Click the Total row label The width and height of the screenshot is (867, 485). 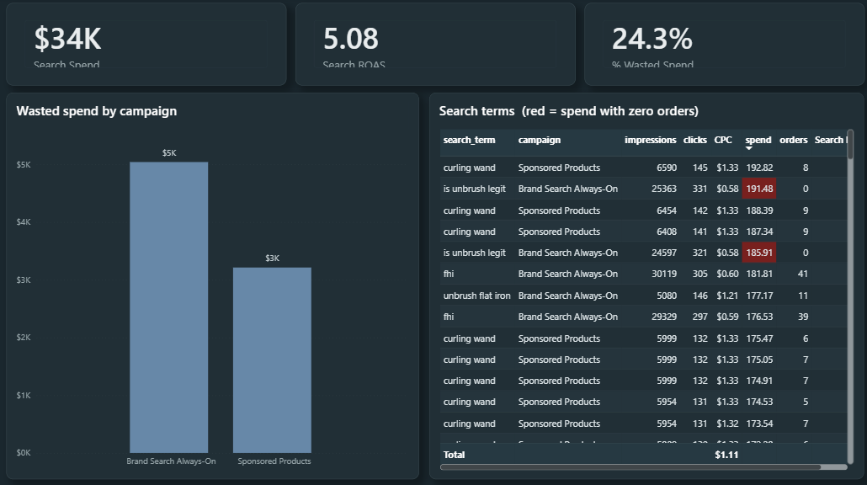coord(454,455)
